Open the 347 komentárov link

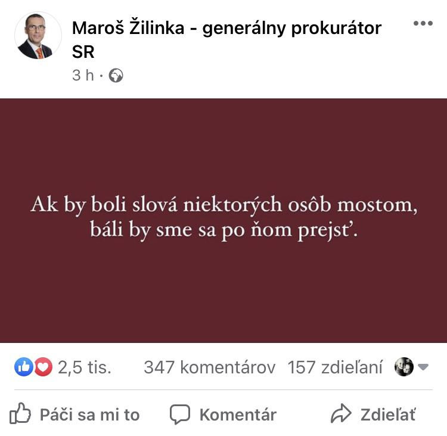pyautogui.click(x=210, y=367)
